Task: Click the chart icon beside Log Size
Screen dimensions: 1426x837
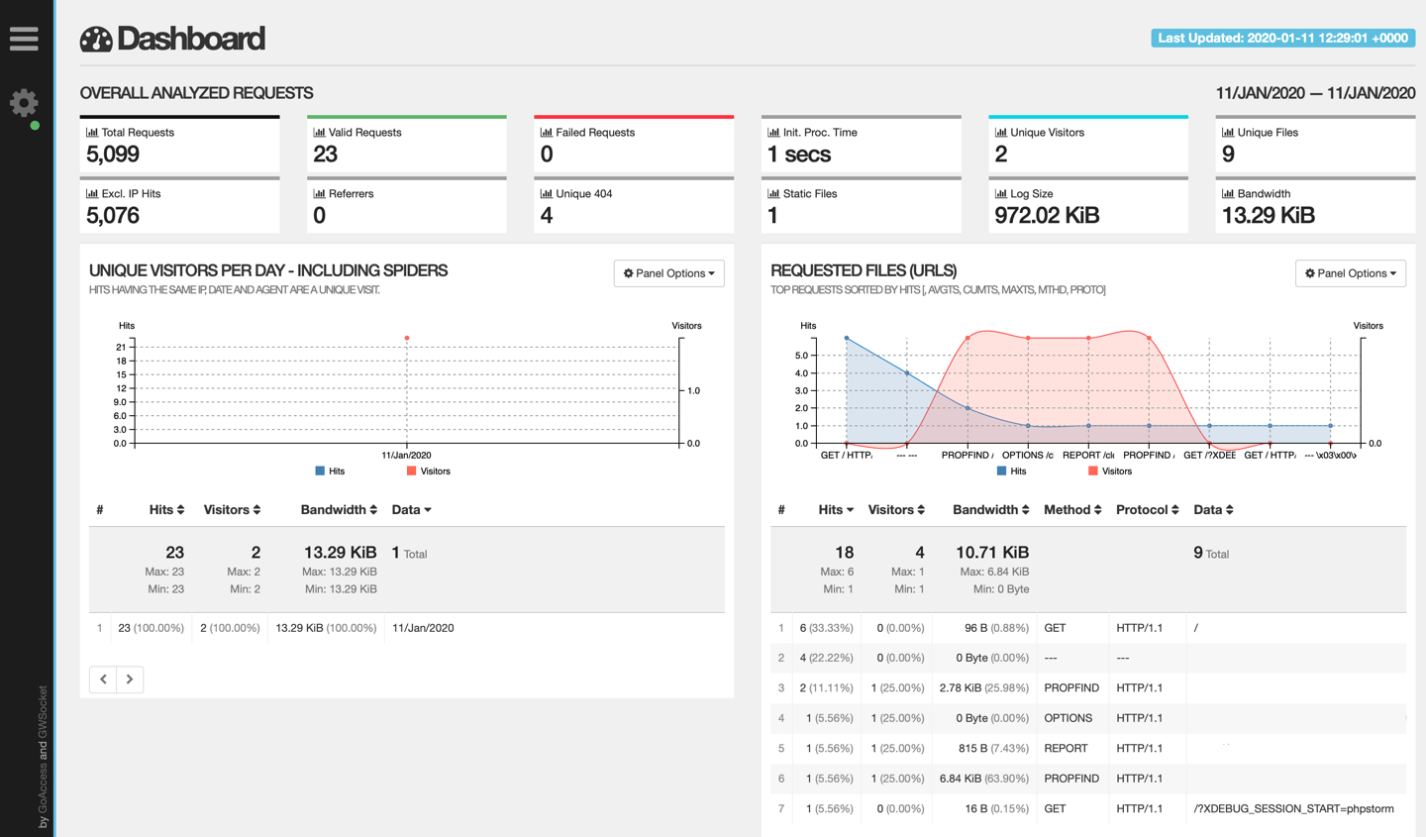Action: pyautogui.click(x=1000, y=193)
